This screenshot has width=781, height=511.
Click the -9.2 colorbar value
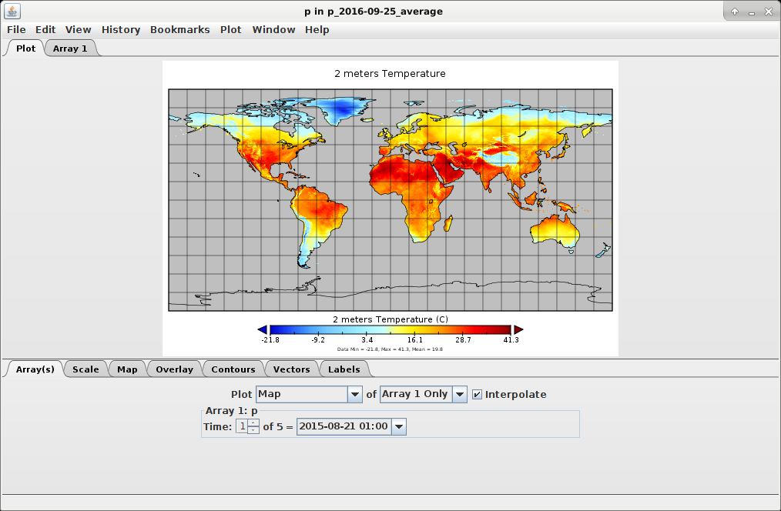coord(318,340)
